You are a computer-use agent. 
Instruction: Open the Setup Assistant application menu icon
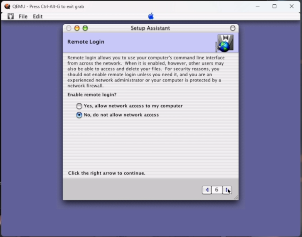10,16
